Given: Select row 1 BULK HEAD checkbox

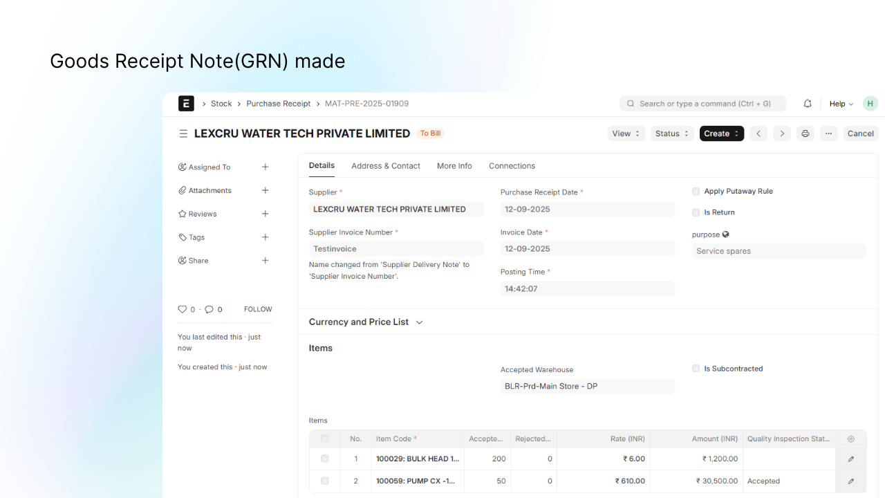Looking at the screenshot, I should click(325, 459).
